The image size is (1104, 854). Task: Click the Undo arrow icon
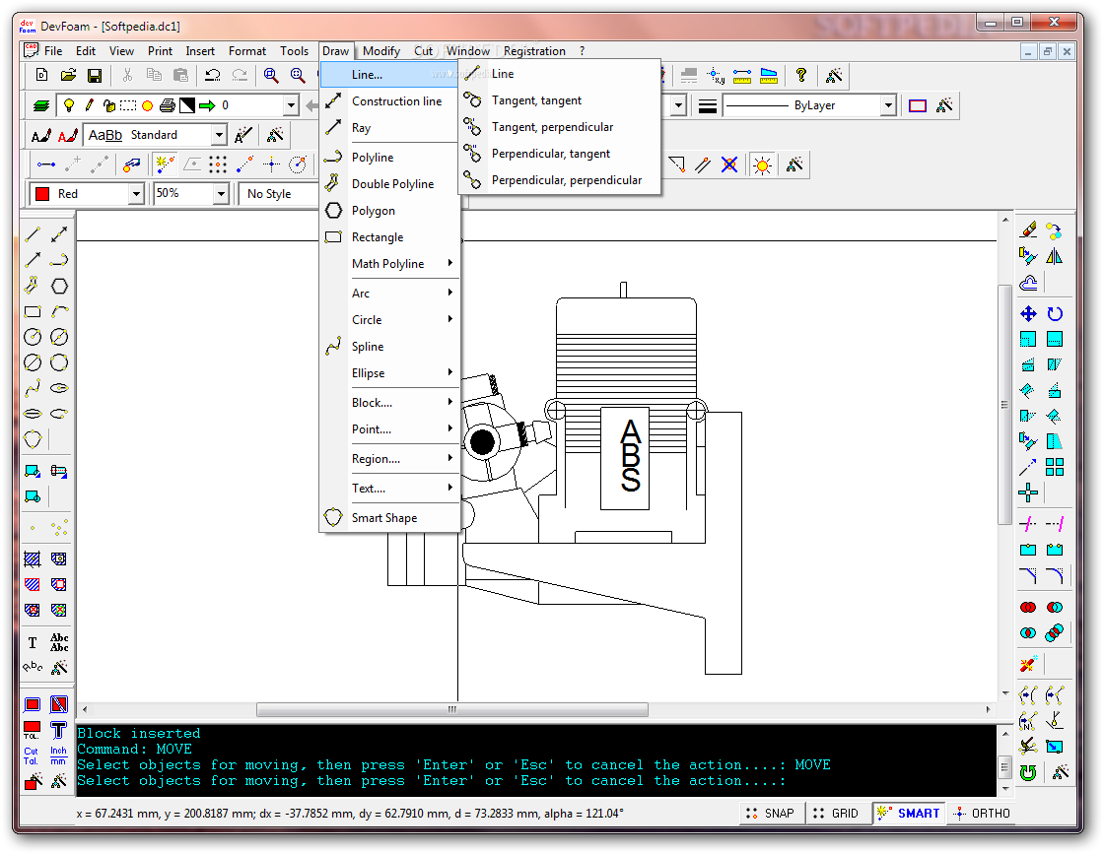point(213,75)
